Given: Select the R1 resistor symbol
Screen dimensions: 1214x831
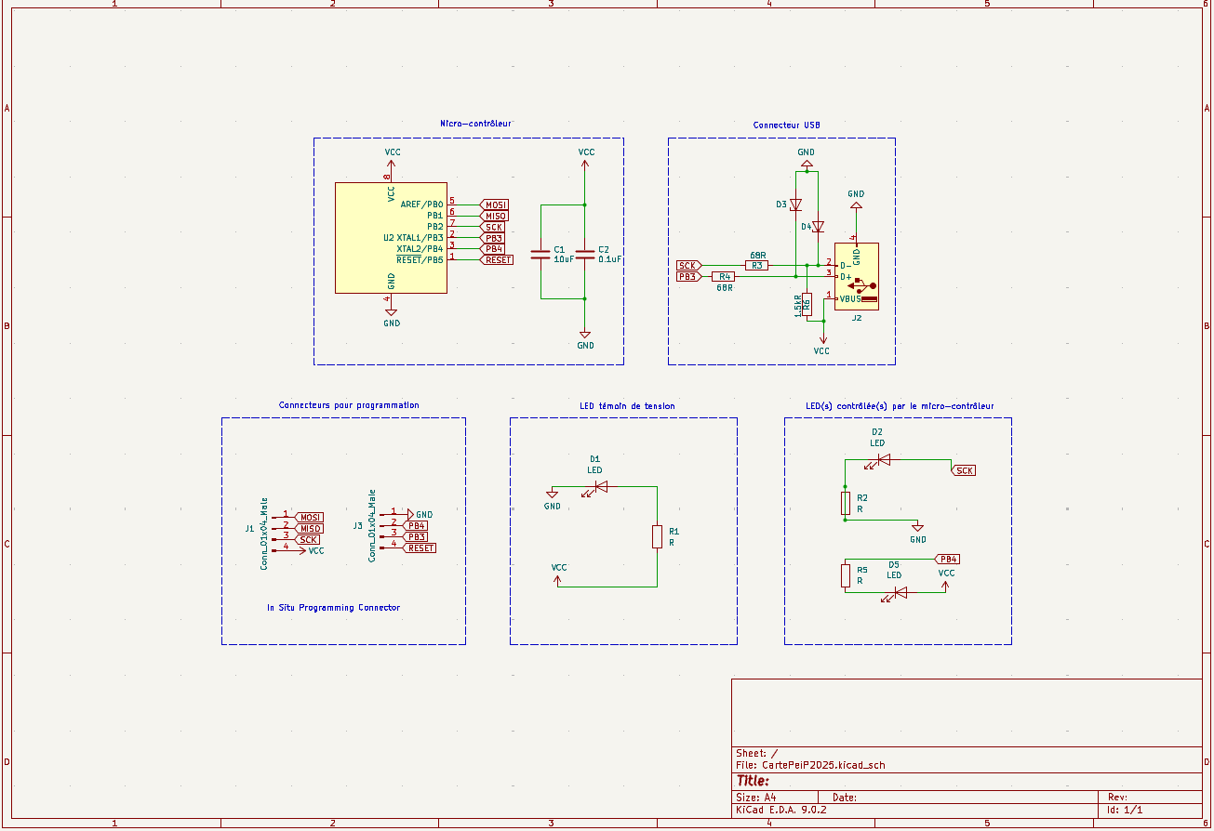Looking at the screenshot, I should (657, 536).
